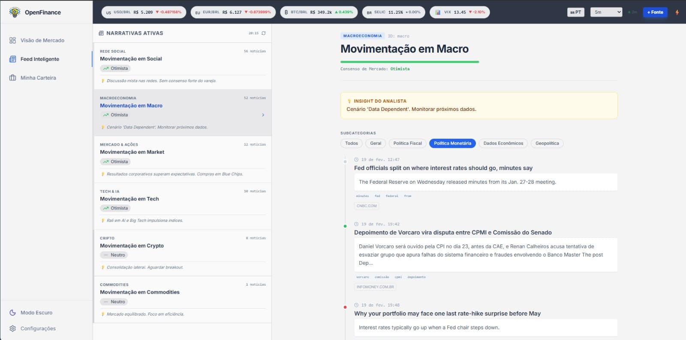Expand Movimentação em Macro chevron arrow
The image size is (686, 340).
[x=263, y=115]
